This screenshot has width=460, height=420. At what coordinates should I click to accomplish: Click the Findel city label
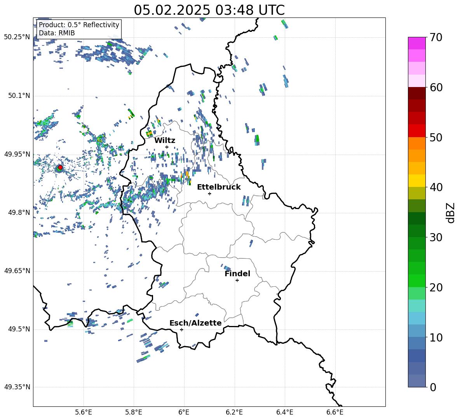click(237, 274)
